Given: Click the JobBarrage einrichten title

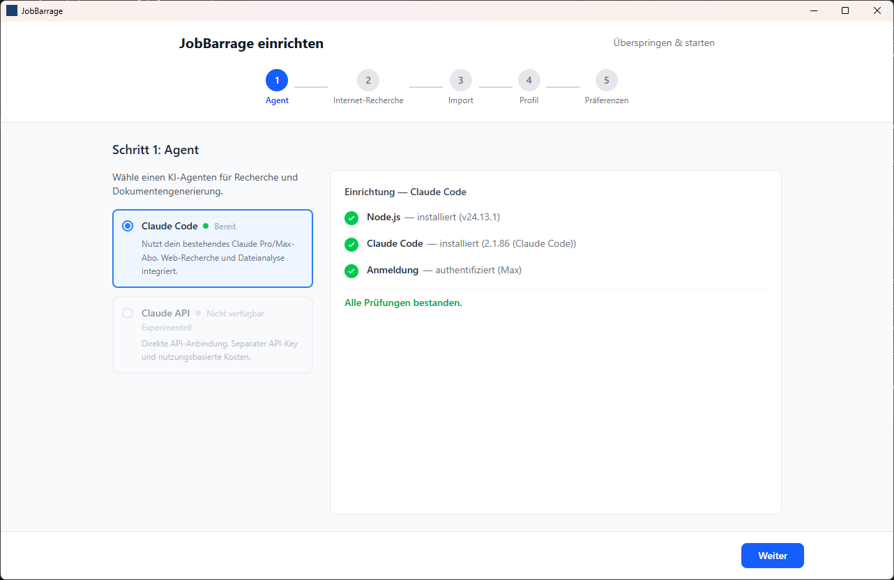Looking at the screenshot, I should [251, 43].
